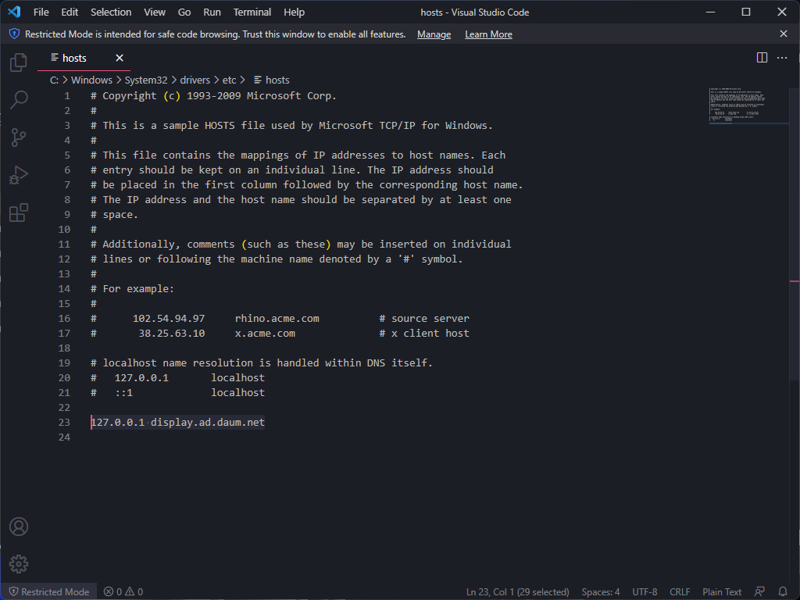This screenshot has width=800, height=600.
Task: Expand the Windows breadcrumb segment
Action: click(x=91, y=80)
